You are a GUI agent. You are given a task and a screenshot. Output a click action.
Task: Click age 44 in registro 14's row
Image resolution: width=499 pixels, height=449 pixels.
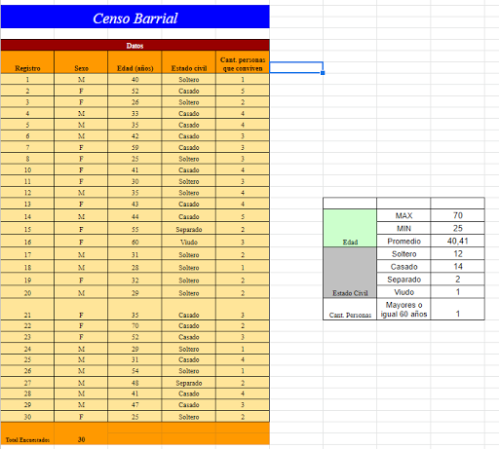134,216
